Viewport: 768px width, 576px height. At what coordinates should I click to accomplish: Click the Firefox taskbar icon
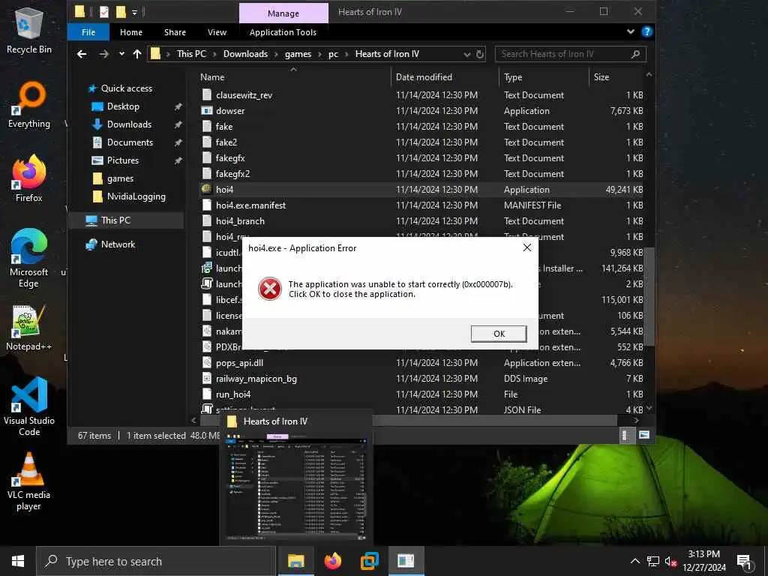(x=332, y=561)
